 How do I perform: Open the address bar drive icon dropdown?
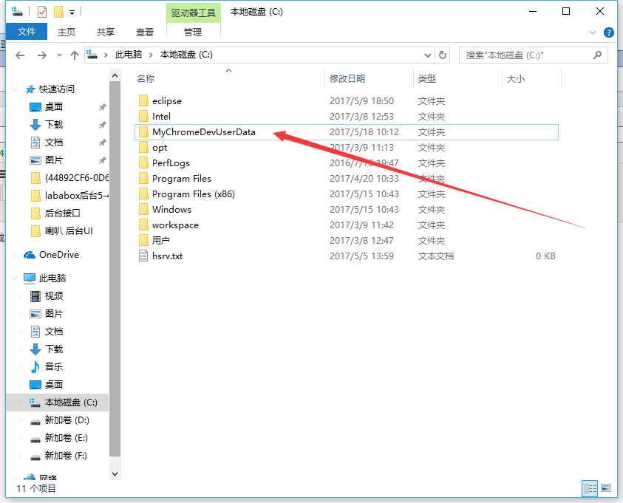click(x=92, y=55)
